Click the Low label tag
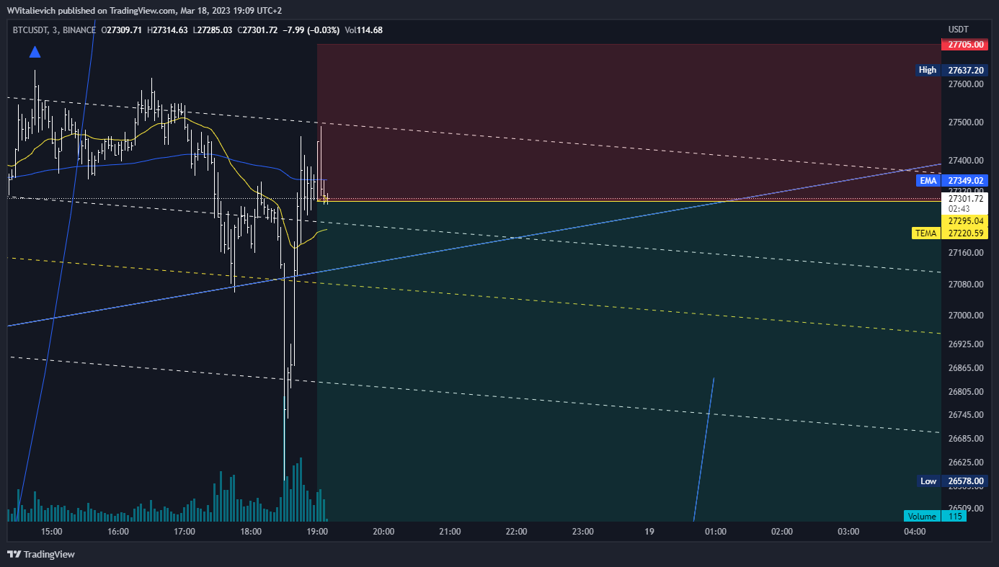999x567 pixels. point(928,481)
